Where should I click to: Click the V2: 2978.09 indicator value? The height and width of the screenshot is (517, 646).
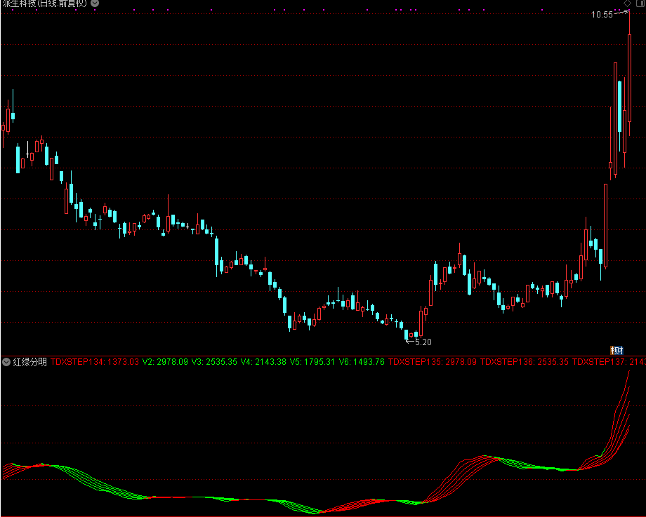pyautogui.click(x=165, y=362)
